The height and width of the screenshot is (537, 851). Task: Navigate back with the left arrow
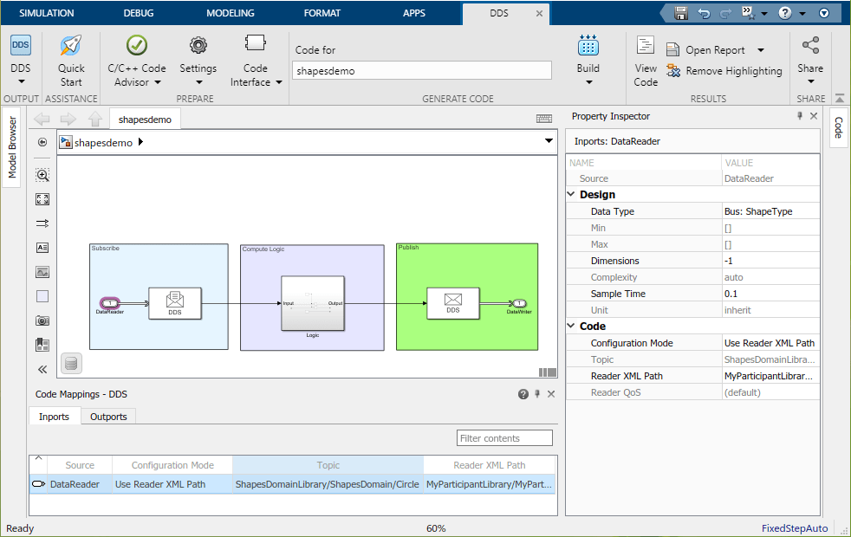point(42,119)
